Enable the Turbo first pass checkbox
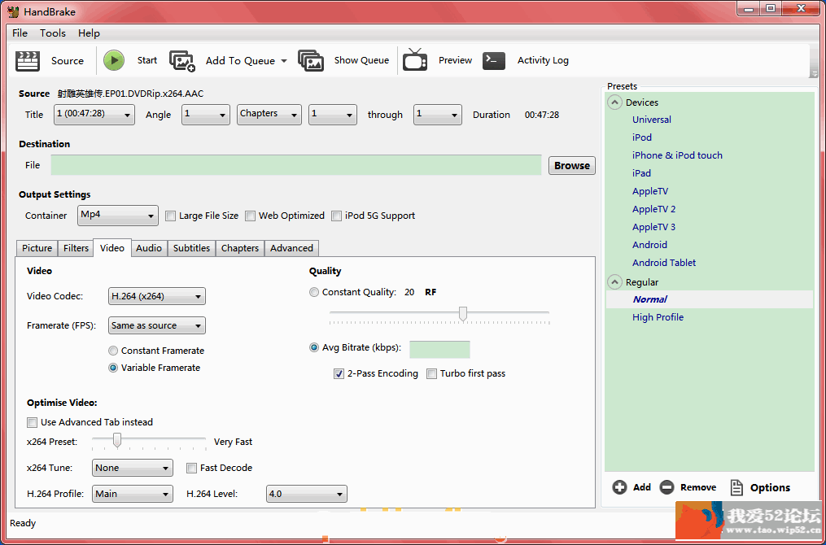This screenshot has height=545, width=826. pos(431,374)
